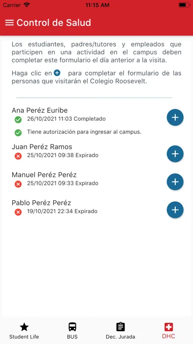This screenshot has width=193, height=344.
Task: Tap green check beside campus authorization text
Action: 18,132
